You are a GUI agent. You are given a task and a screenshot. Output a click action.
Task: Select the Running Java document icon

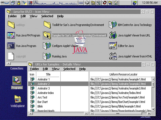[x=47, y=56]
